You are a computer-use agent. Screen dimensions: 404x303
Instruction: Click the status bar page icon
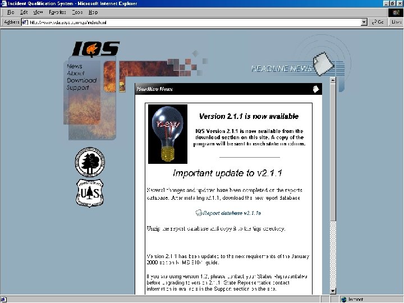coord(3,300)
